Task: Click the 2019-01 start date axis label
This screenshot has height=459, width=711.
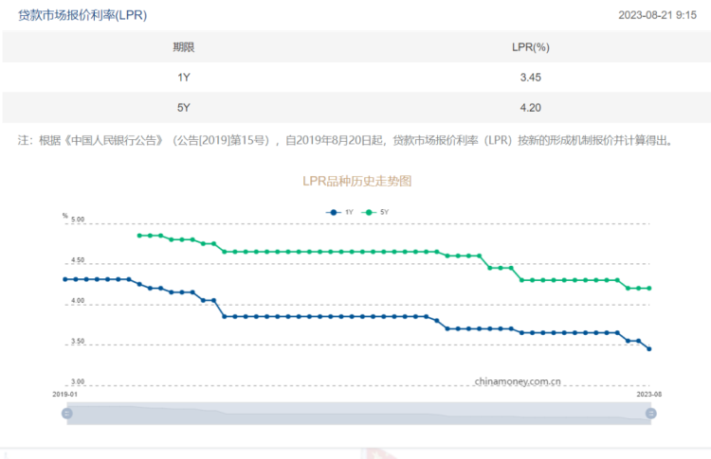Action: pos(64,395)
